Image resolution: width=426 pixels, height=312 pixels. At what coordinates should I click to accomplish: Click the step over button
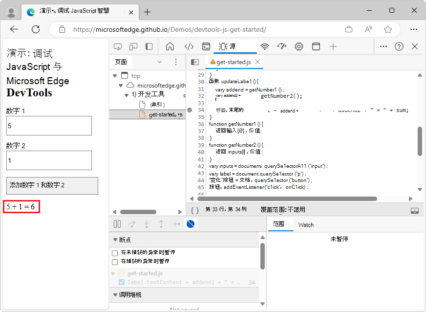132,224
